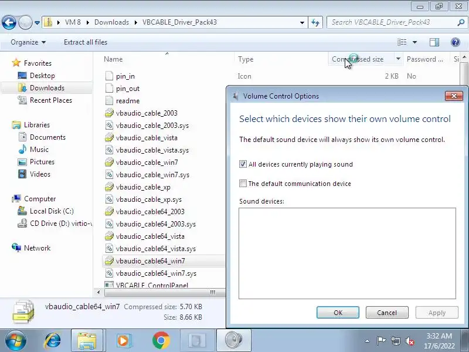Toggle the preview pane icon
The width and height of the screenshot is (469, 352).
434,42
